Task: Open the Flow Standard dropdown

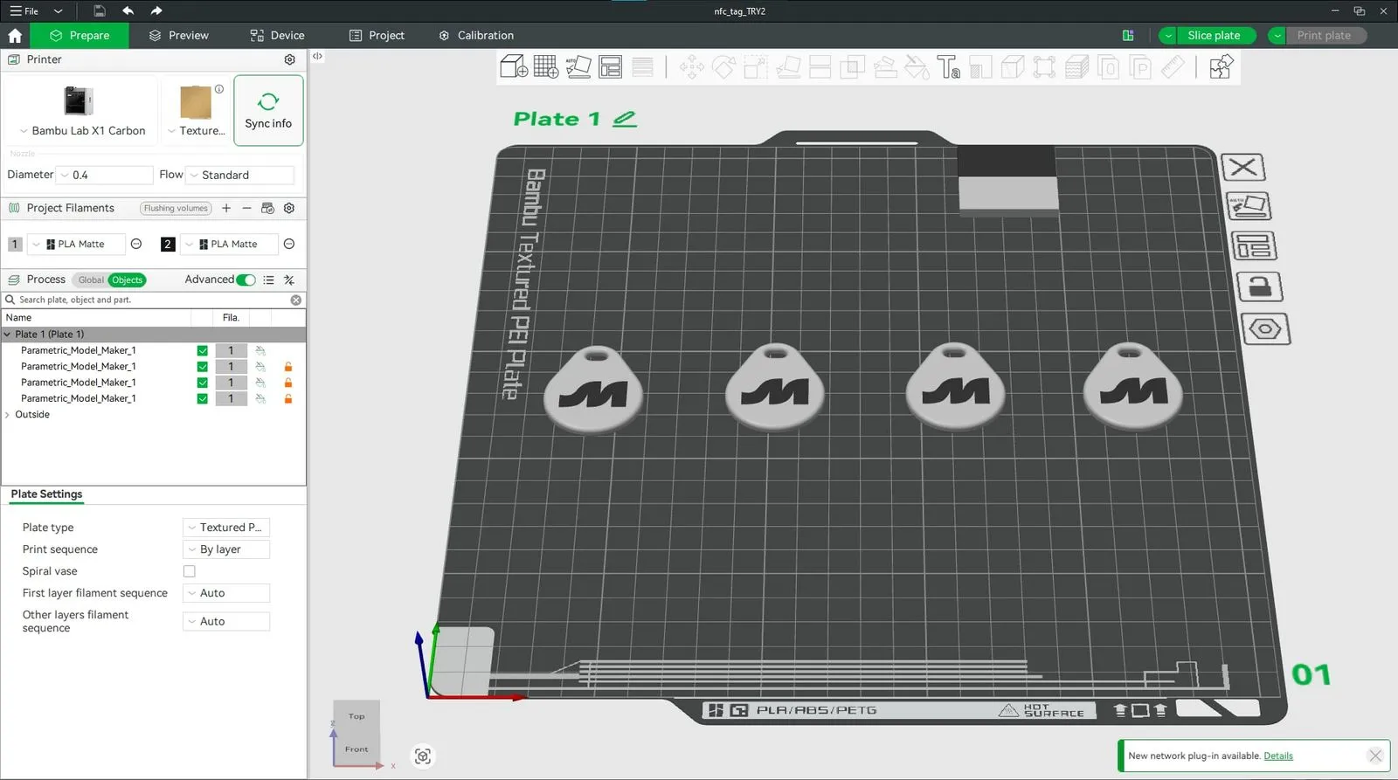Action: (x=241, y=176)
